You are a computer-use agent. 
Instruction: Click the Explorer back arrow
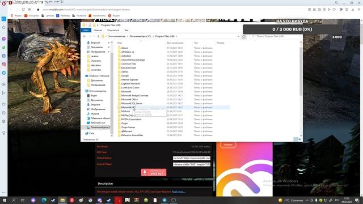pos(85,36)
